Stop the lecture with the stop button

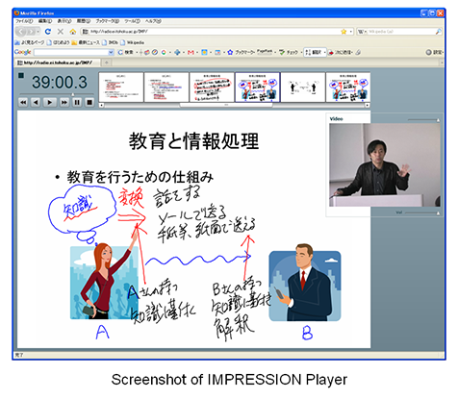(x=89, y=103)
